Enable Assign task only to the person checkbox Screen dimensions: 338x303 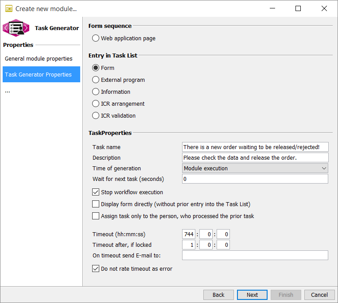coord(96,216)
